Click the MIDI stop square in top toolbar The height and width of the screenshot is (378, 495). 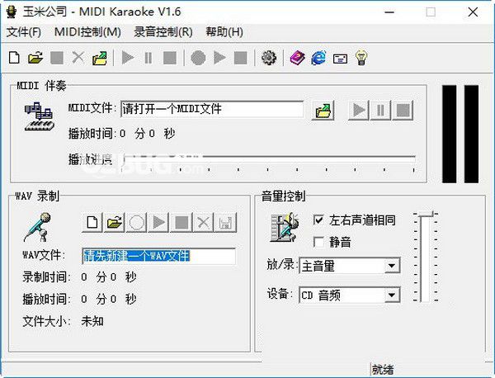pos(169,58)
